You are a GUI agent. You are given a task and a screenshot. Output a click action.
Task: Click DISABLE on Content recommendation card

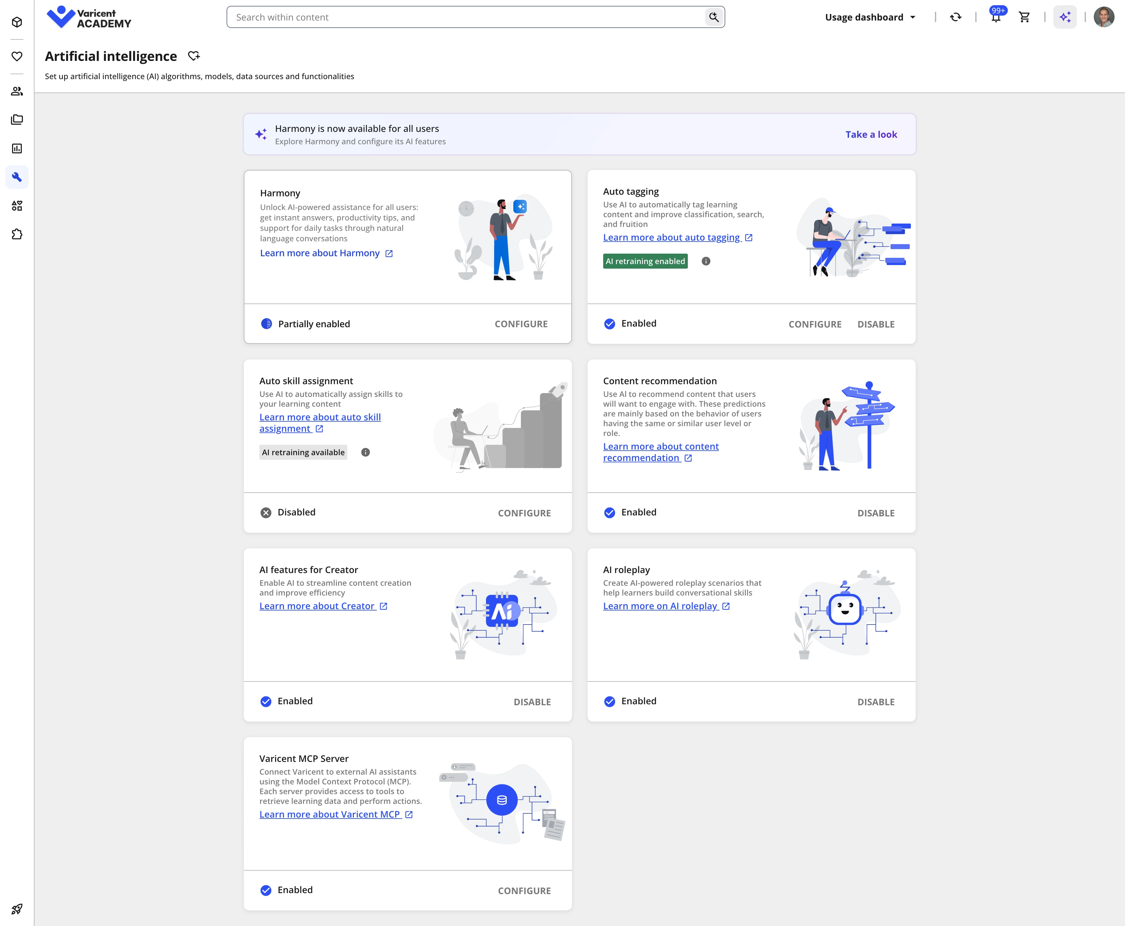click(x=875, y=513)
